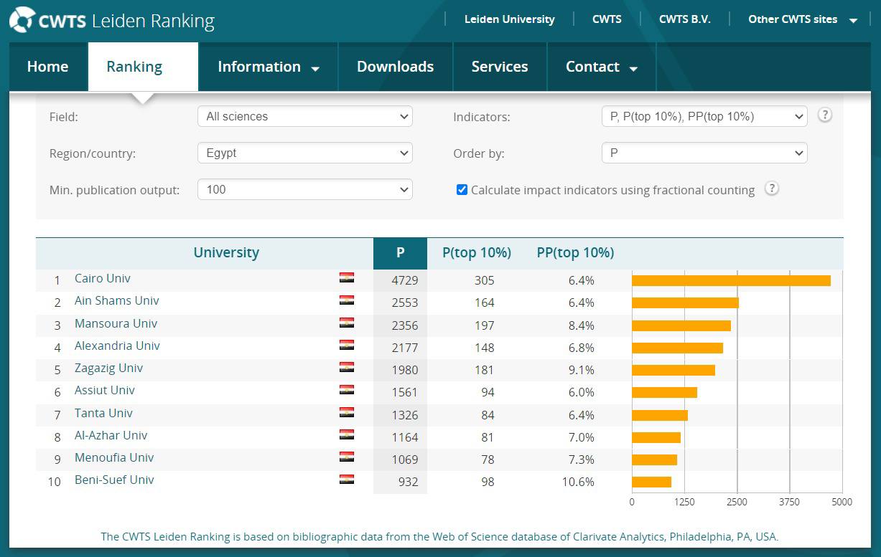881x557 pixels.
Task: Click the help icon beside fractional counting
Action: [x=771, y=189]
